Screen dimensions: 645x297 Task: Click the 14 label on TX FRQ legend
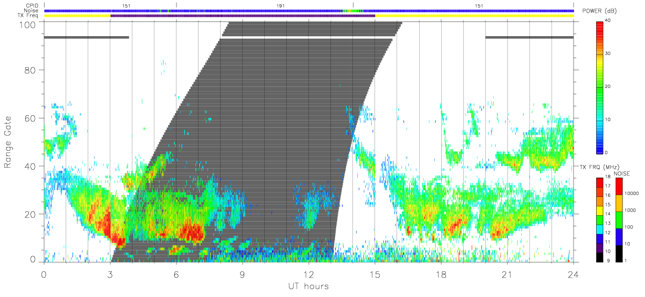pyautogui.click(x=608, y=214)
